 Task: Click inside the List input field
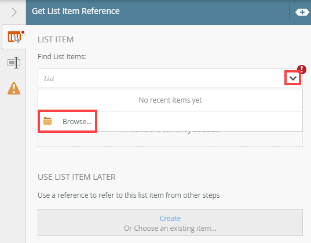[161, 78]
